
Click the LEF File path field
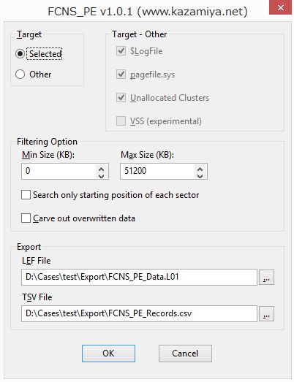[x=139, y=277]
